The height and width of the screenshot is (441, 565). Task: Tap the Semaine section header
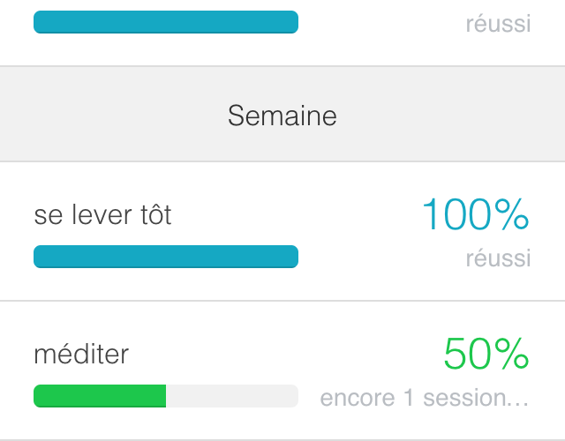pyautogui.click(x=282, y=116)
